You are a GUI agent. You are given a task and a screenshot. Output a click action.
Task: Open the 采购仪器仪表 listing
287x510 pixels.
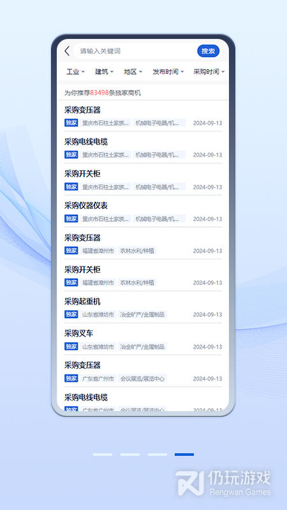143,212
